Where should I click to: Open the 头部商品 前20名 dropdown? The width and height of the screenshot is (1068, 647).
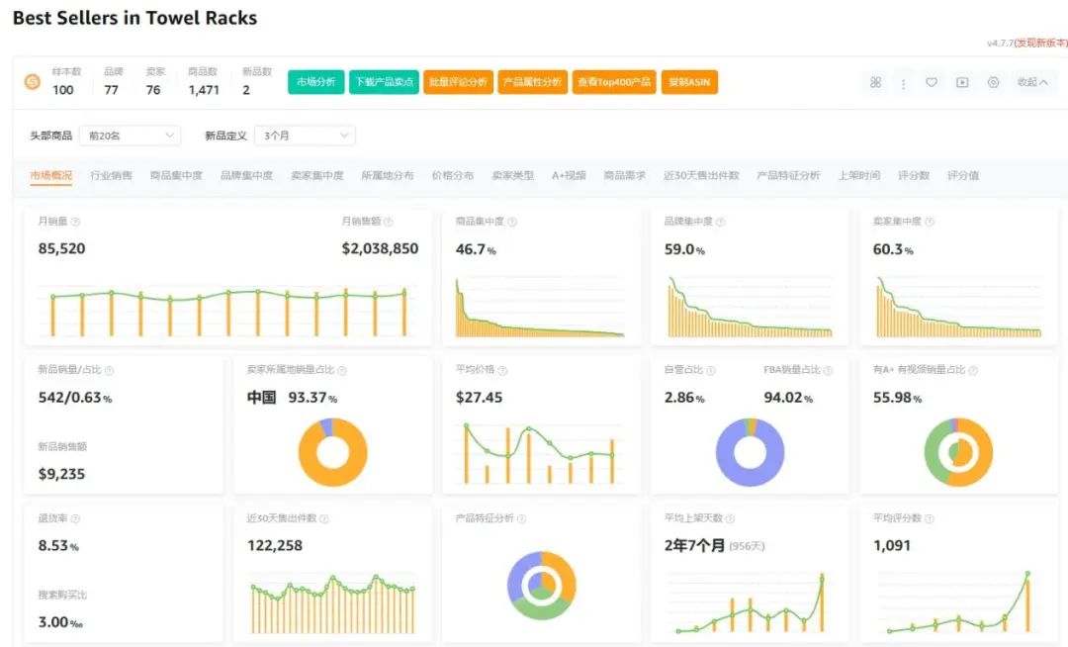pos(131,136)
